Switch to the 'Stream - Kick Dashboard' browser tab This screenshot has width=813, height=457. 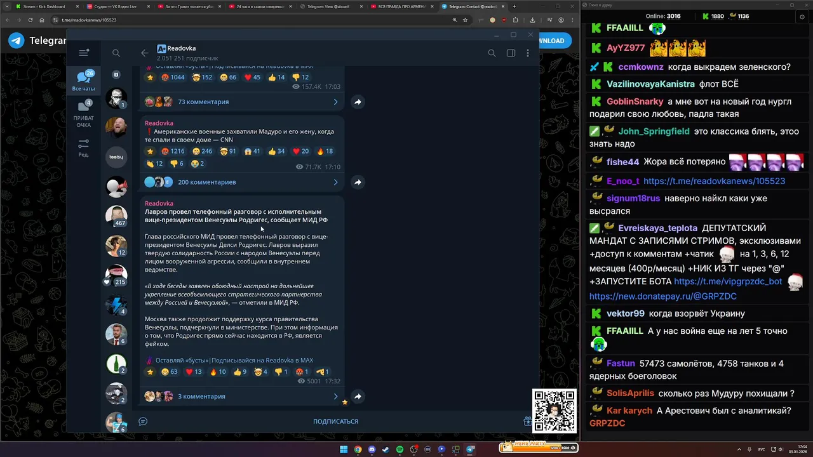44,6
